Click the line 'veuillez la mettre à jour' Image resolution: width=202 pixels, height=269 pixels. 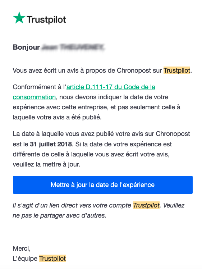click(46, 164)
